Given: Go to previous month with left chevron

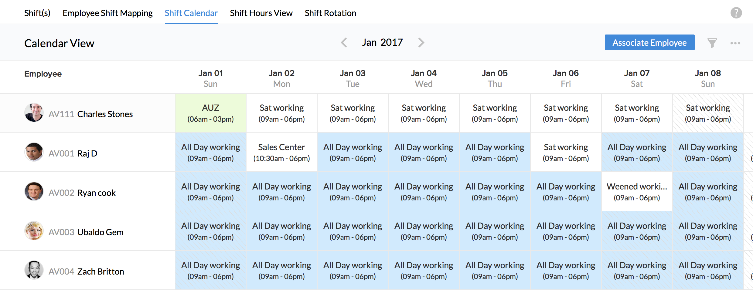Looking at the screenshot, I should (344, 42).
